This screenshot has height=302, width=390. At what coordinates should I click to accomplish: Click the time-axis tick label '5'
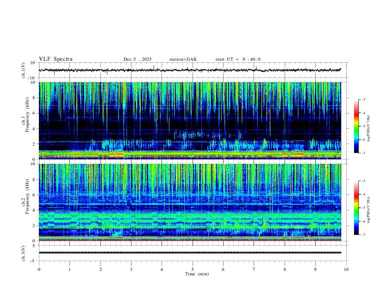193,269
